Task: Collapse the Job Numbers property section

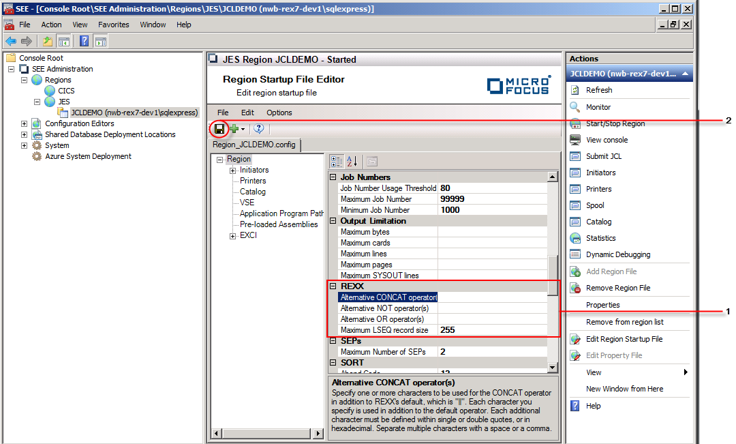Action: [x=333, y=177]
